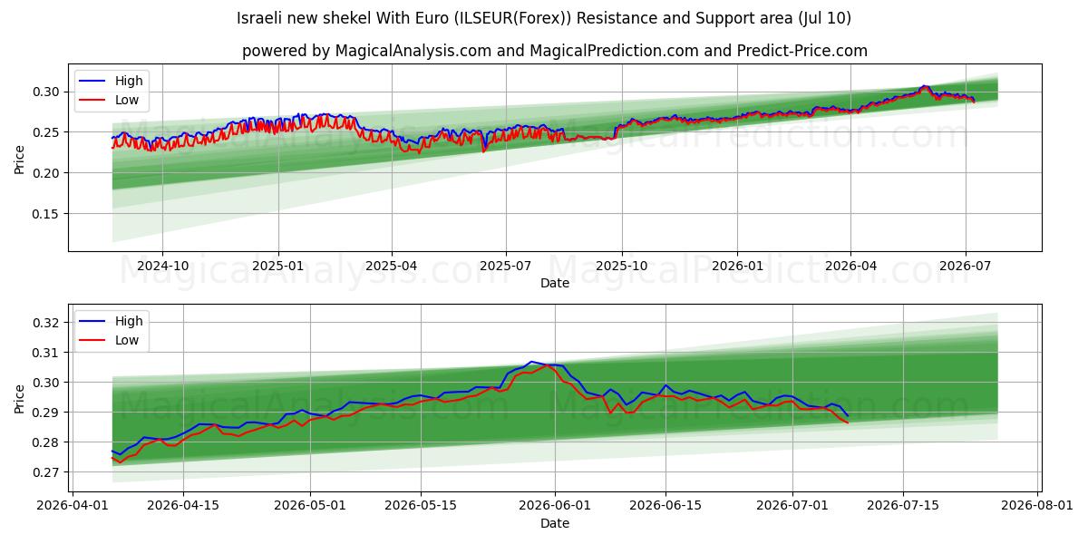Click the 2025-07 date tick
Viewport: 1088px width, 544px height.
coord(505,265)
